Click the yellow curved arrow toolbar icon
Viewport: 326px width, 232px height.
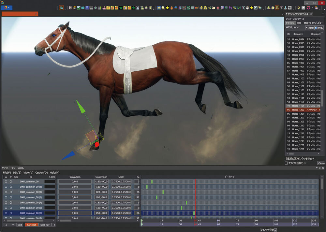298,8
